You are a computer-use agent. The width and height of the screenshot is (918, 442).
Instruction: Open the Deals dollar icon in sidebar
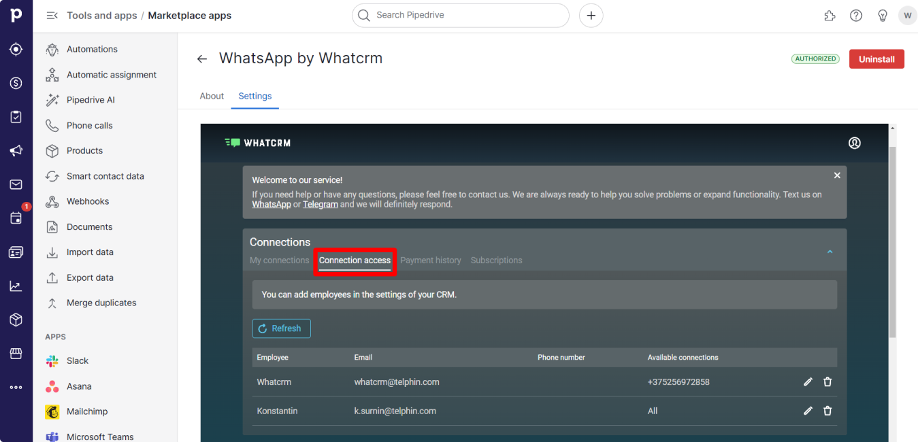[16, 83]
